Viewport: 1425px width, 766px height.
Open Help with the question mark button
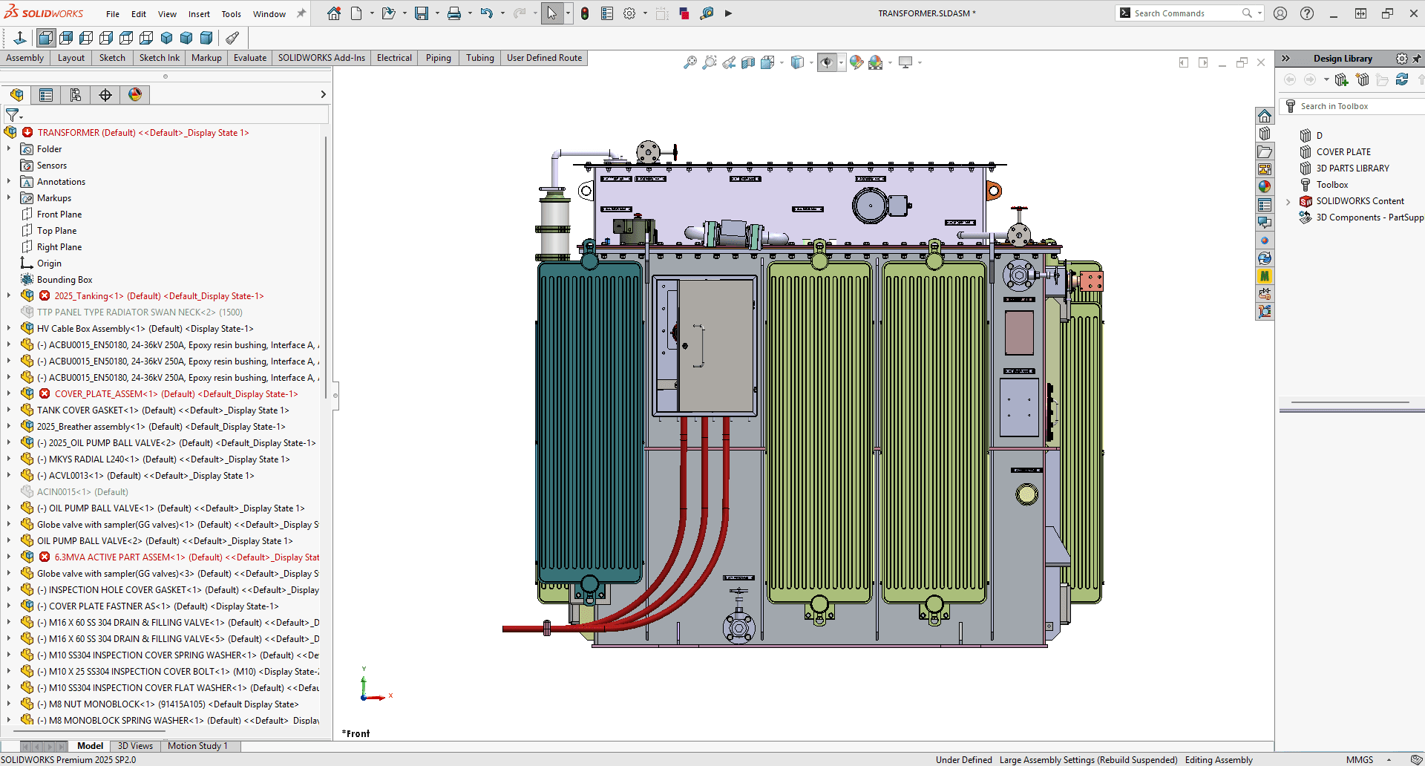click(x=1307, y=13)
